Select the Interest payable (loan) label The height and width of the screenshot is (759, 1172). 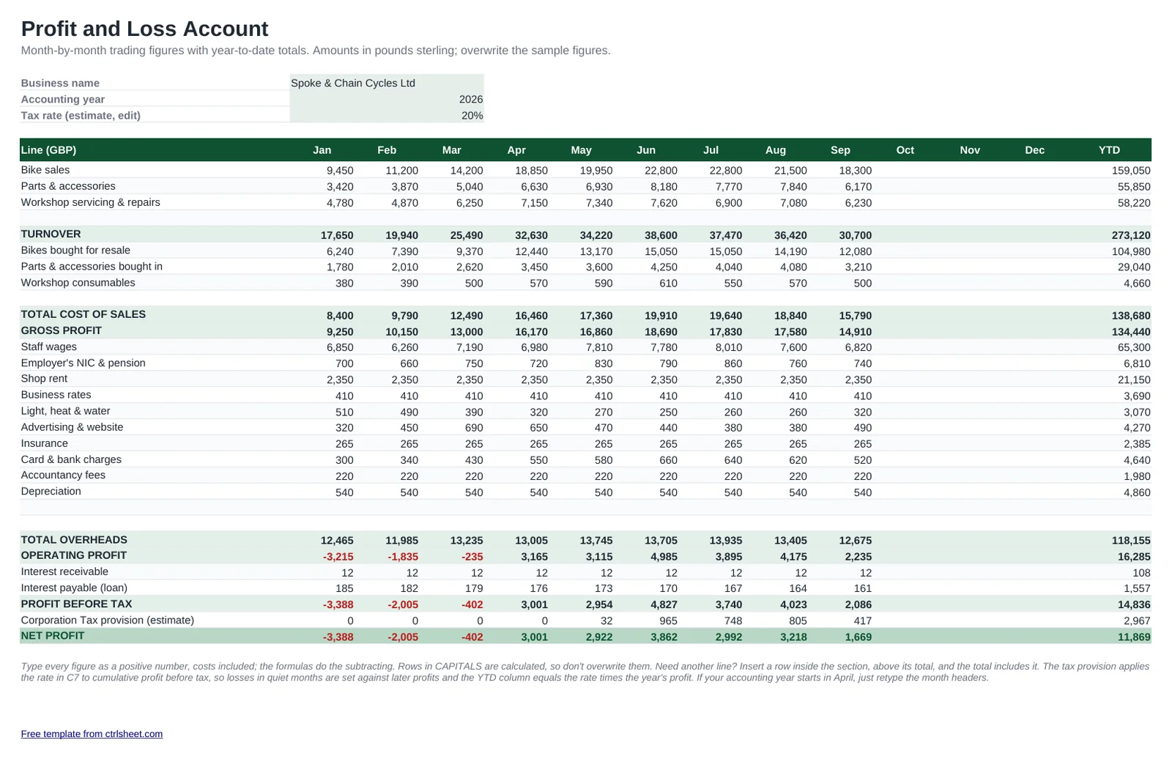click(x=74, y=588)
